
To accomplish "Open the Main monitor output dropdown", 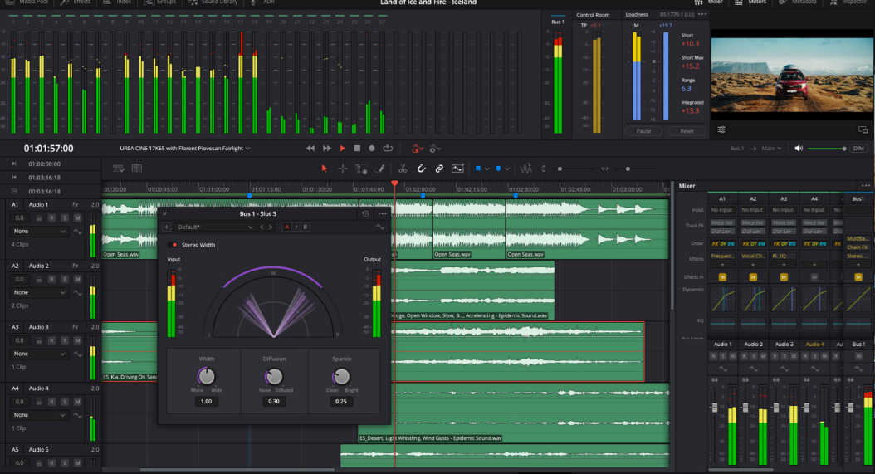I will point(772,149).
